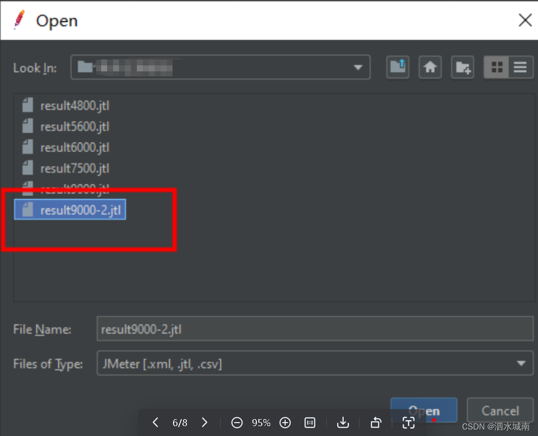Click the download icon in the bottom toolbar
Image resolution: width=538 pixels, height=436 pixels.
click(x=343, y=423)
